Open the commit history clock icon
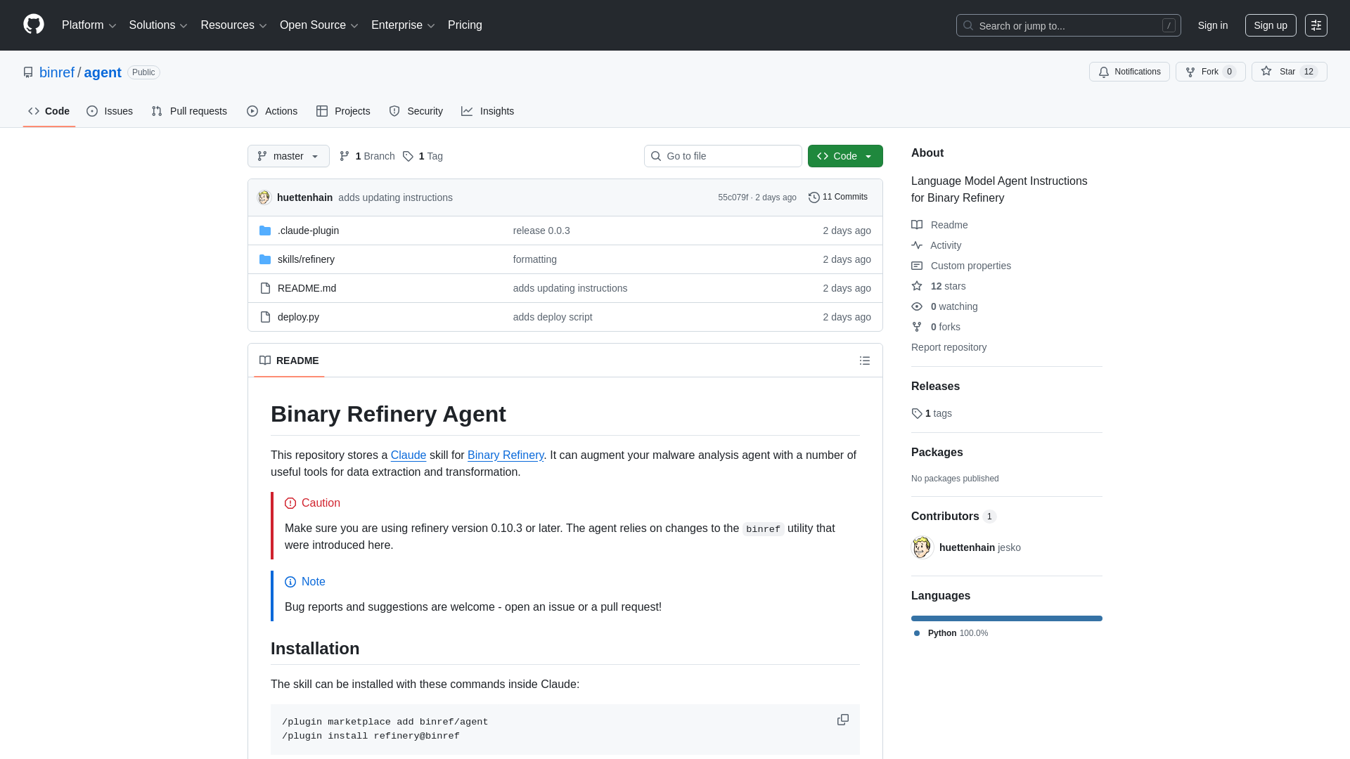 click(814, 197)
